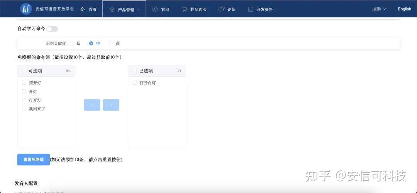This screenshot has width=417, height=193.
Task: Click the home icon beside 首页
Action: tap(83, 10)
